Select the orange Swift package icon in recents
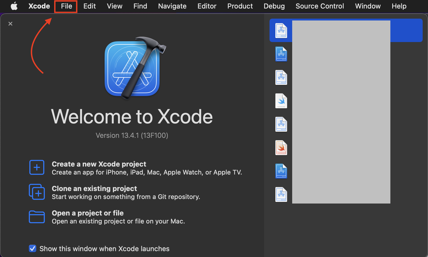 point(281,148)
